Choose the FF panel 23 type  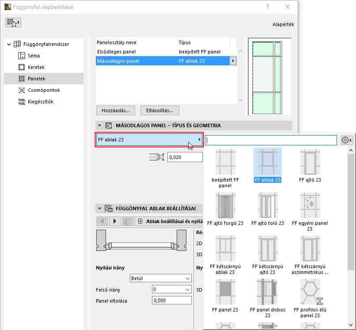[x=225, y=296]
